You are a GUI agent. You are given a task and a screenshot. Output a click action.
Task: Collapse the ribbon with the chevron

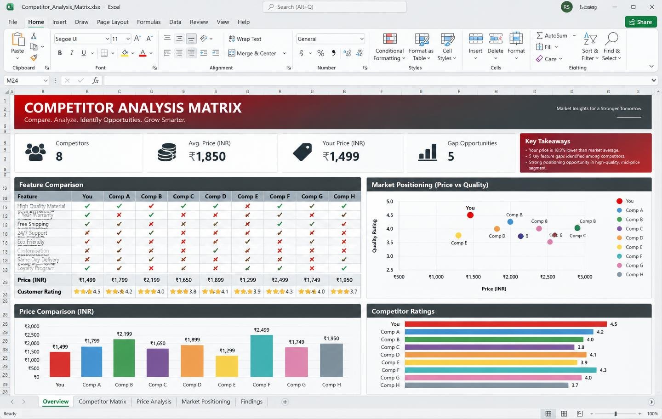pos(651,67)
